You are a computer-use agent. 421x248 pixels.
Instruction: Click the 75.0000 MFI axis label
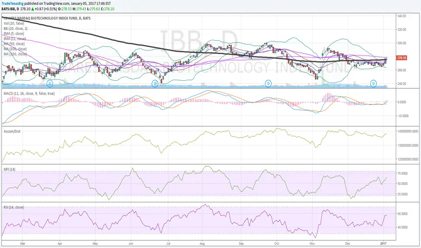coord(402,174)
